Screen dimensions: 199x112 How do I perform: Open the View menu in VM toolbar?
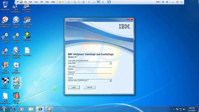pos(36,2)
